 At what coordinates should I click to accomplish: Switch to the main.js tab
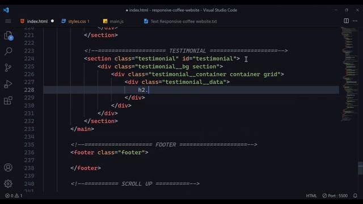(113, 22)
